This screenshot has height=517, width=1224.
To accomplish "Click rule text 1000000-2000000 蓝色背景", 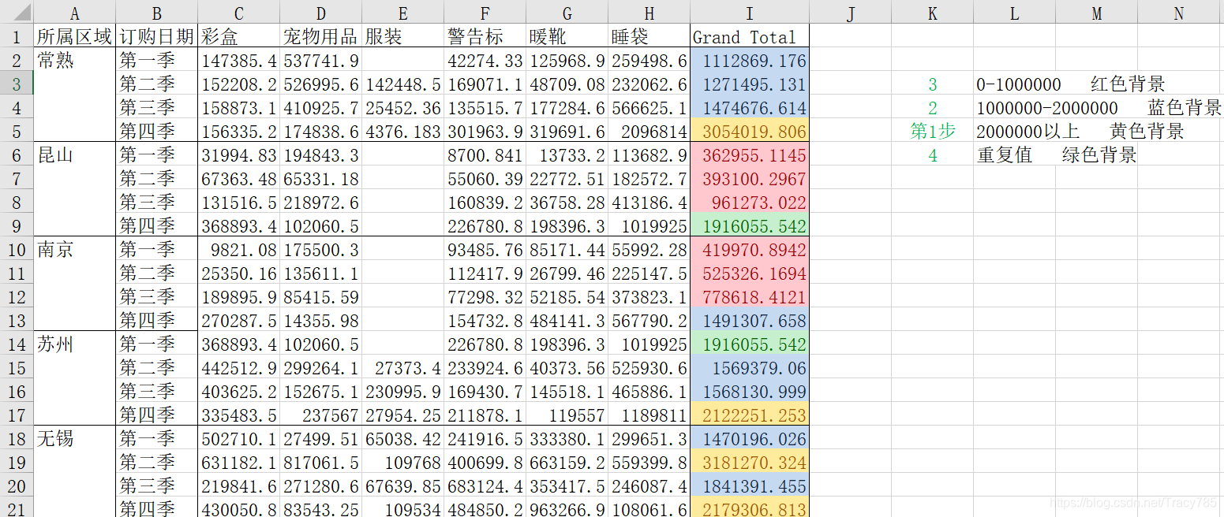I will tap(1099, 108).
